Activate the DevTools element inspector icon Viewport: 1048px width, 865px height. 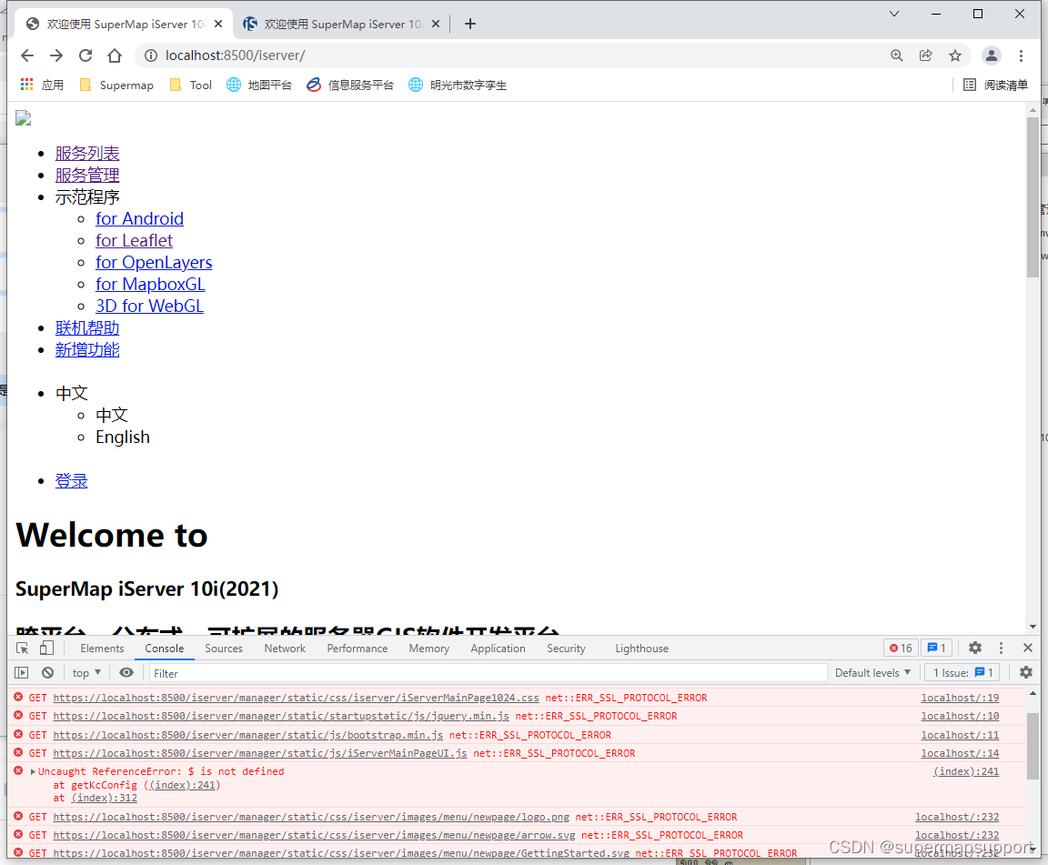pos(22,648)
